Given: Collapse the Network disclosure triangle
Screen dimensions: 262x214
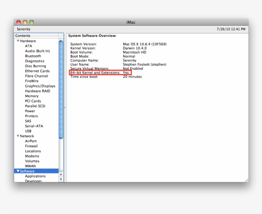Looking at the screenshot, I should coord(18,136).
